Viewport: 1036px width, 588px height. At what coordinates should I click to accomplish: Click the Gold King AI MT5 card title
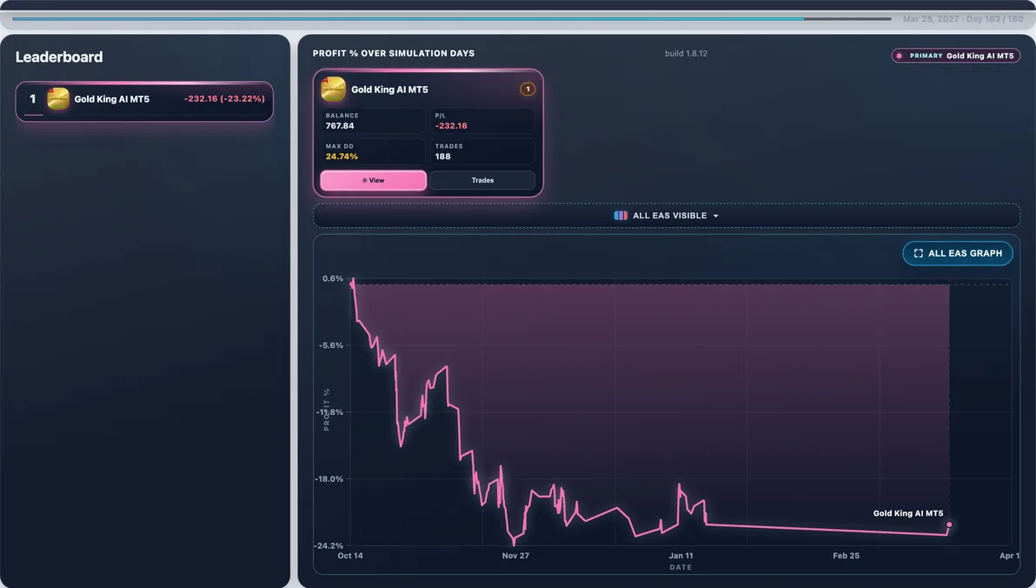click(x=389, y=90)
